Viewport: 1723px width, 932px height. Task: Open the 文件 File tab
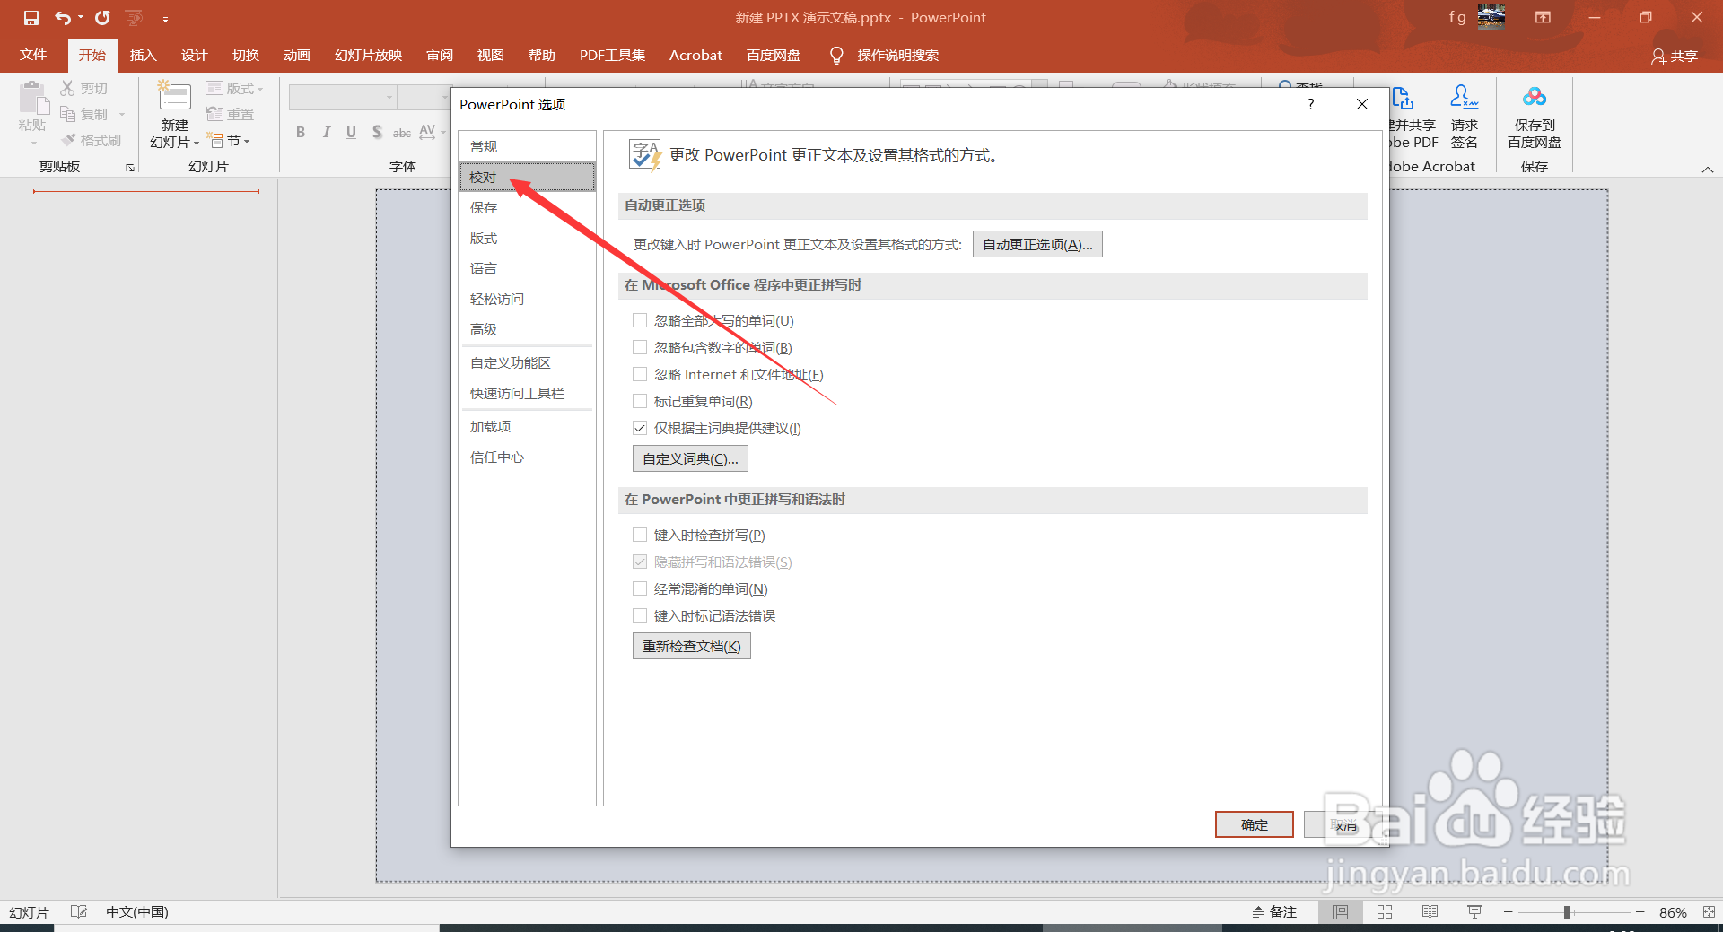[33, 55]
